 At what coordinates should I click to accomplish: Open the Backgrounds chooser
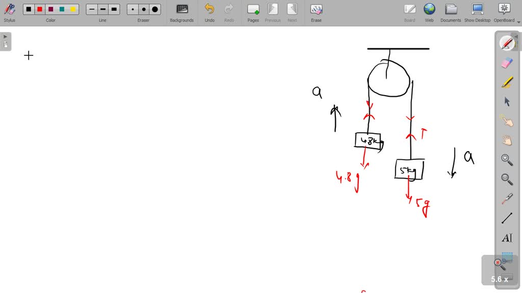coord(182,12)
